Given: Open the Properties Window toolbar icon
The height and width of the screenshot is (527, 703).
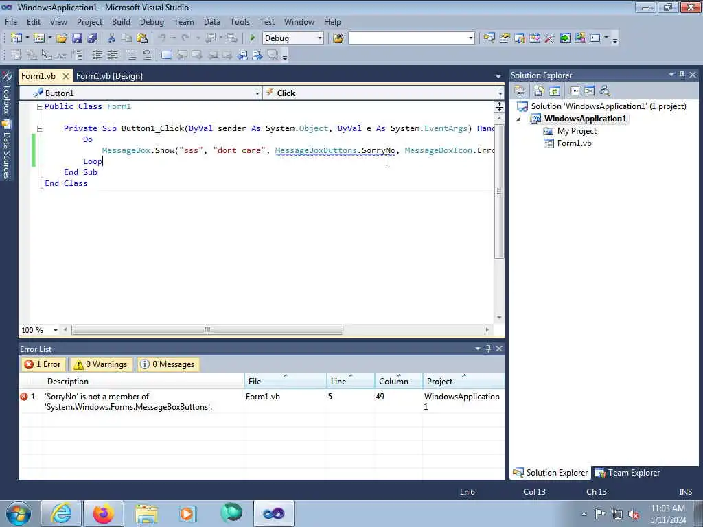Looking at the screenshot, I should pos(505,38).
